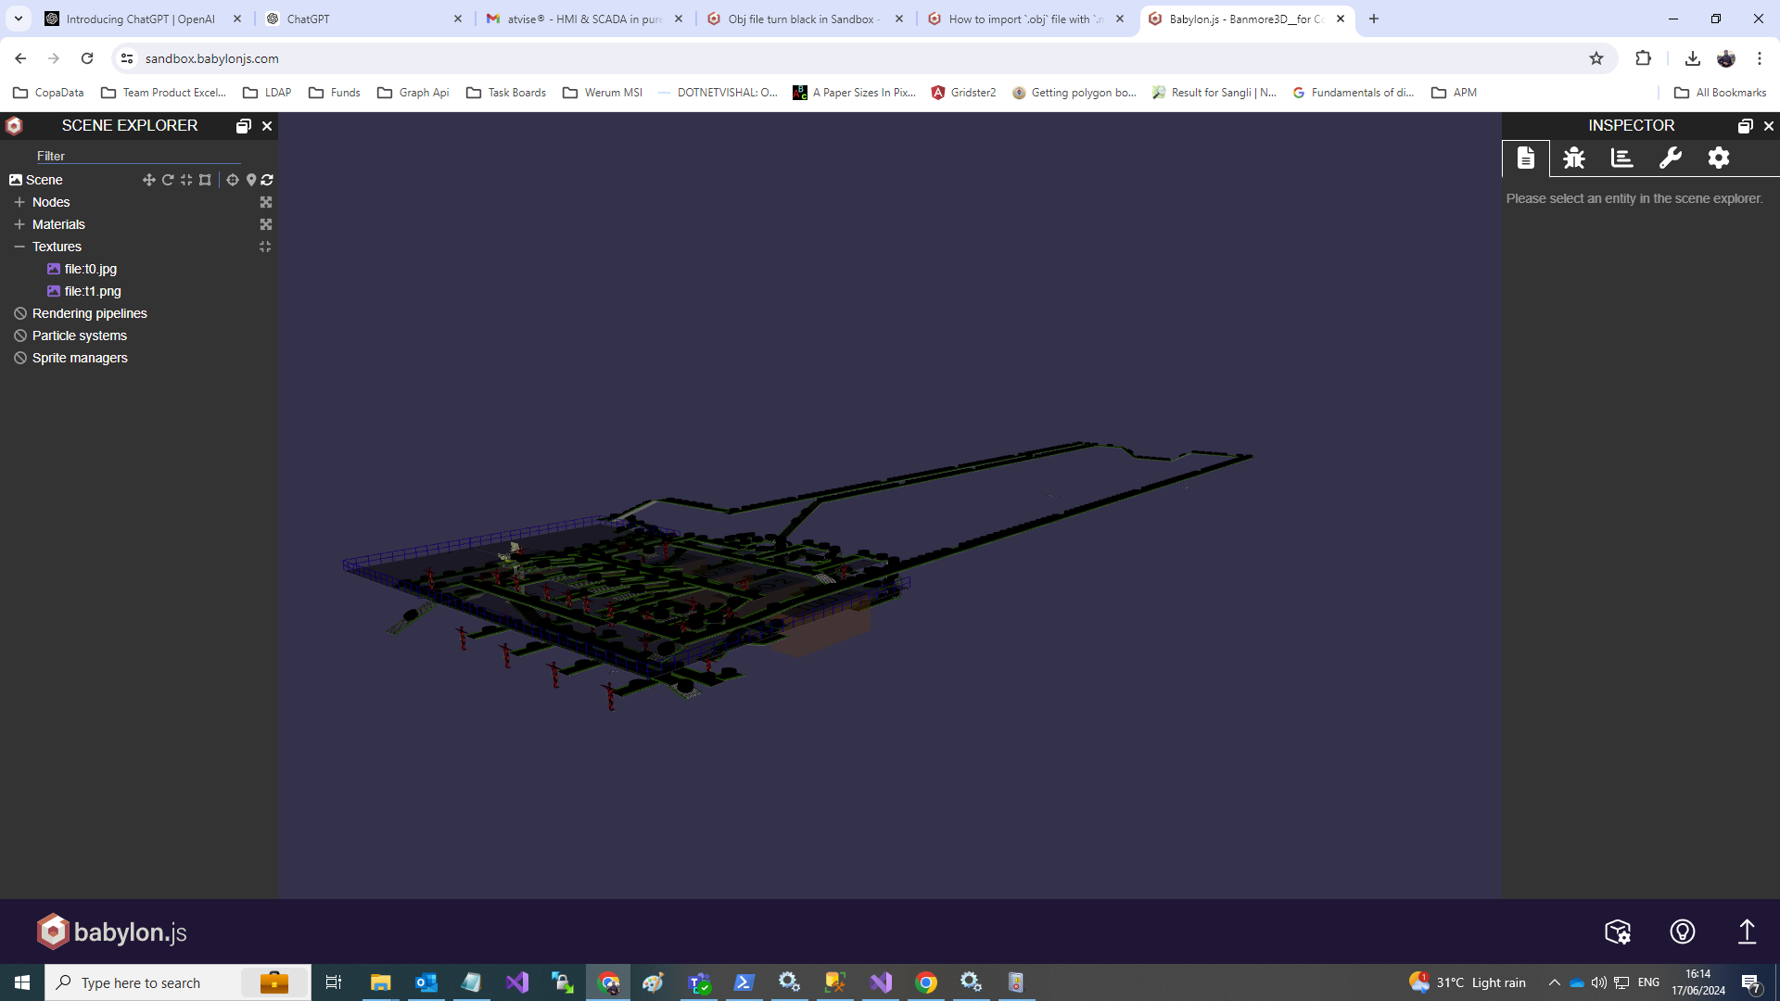Click the upload file arrow icon
Viewport: 1780px width, 1001px height.
[x=1747, y=931]
